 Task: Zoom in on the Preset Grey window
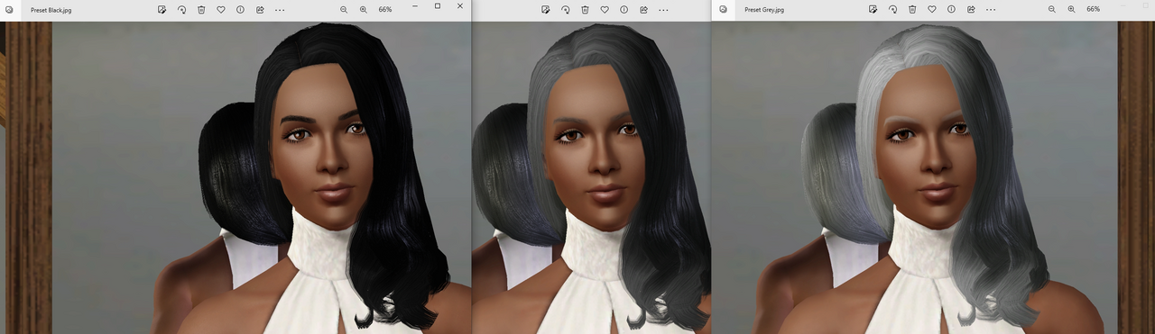click(x=1072, y=9)
